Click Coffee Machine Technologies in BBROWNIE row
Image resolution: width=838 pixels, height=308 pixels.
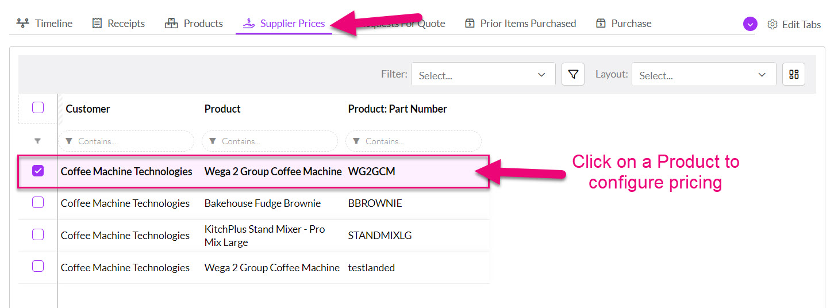point(125,203)
